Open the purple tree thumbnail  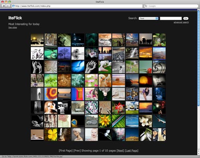pyautogui.click(x=64, y=53)
